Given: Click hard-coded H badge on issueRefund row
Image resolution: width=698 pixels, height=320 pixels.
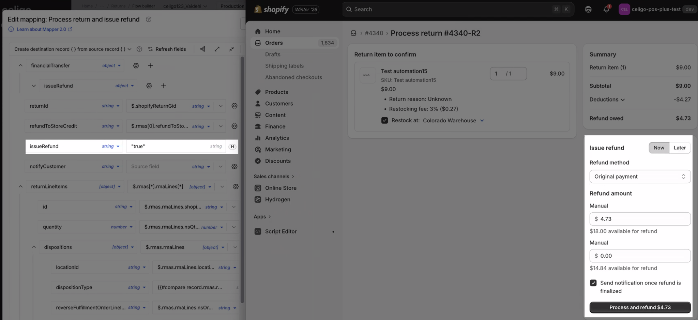Looking at the screenshot, I should [232, 147].
